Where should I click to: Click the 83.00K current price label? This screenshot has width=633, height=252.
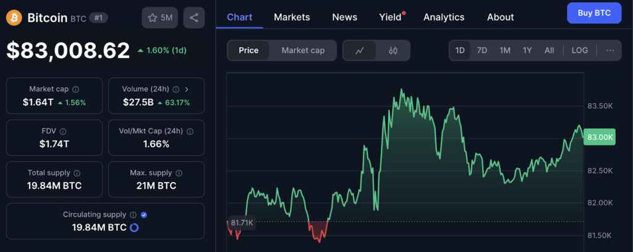tap(600, 137)
